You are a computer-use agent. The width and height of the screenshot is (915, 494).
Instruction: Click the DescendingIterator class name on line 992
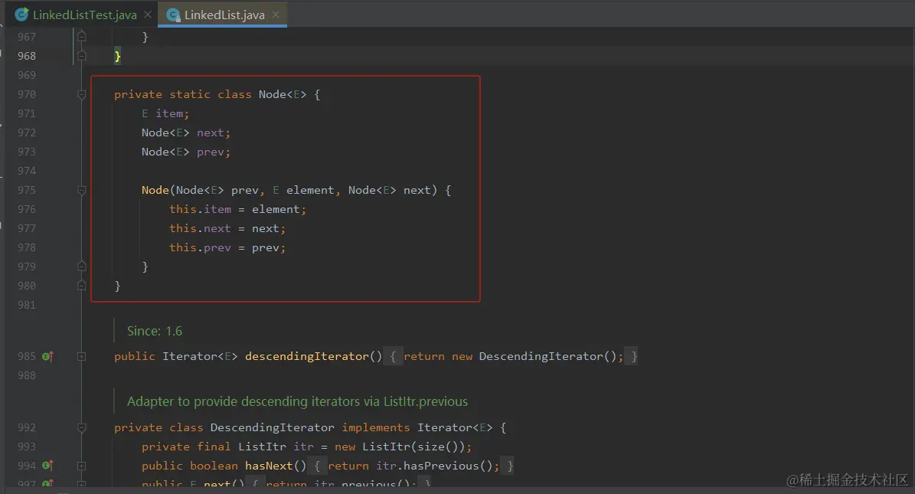coord(273,427)
